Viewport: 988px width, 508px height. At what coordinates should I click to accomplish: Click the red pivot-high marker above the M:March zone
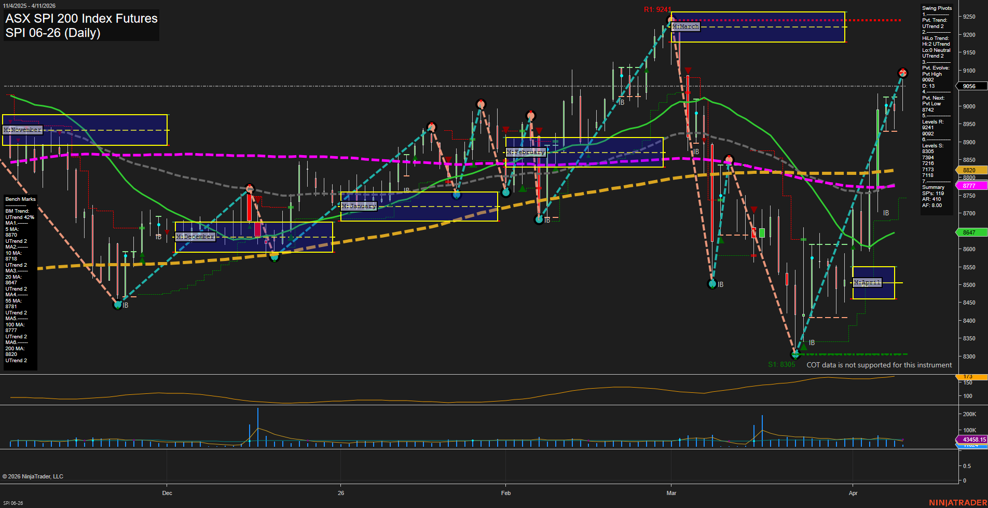click(669, 18)
